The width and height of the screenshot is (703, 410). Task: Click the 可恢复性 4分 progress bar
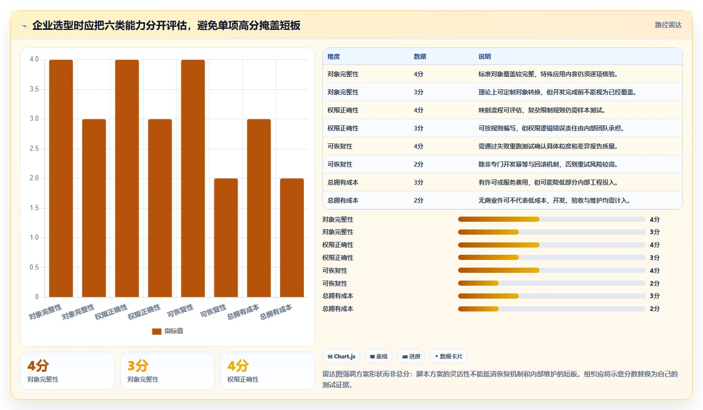tap(552, 270)
